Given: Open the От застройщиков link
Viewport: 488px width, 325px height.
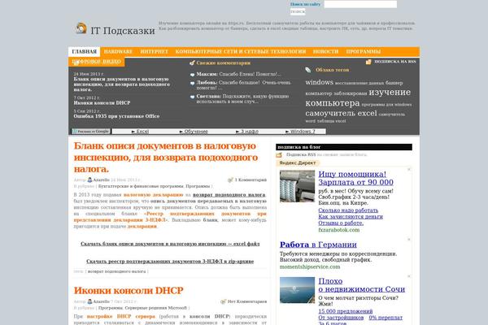Looking at the screenshot, I should pyautogui.click(x=341, y=318).
